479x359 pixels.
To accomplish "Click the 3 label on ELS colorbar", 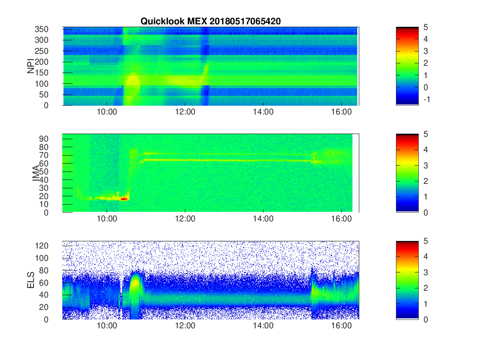I will pyautogui.click(x=426, y=272).
